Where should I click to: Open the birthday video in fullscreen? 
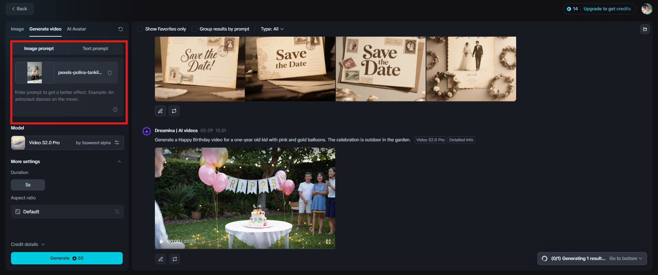328,241
